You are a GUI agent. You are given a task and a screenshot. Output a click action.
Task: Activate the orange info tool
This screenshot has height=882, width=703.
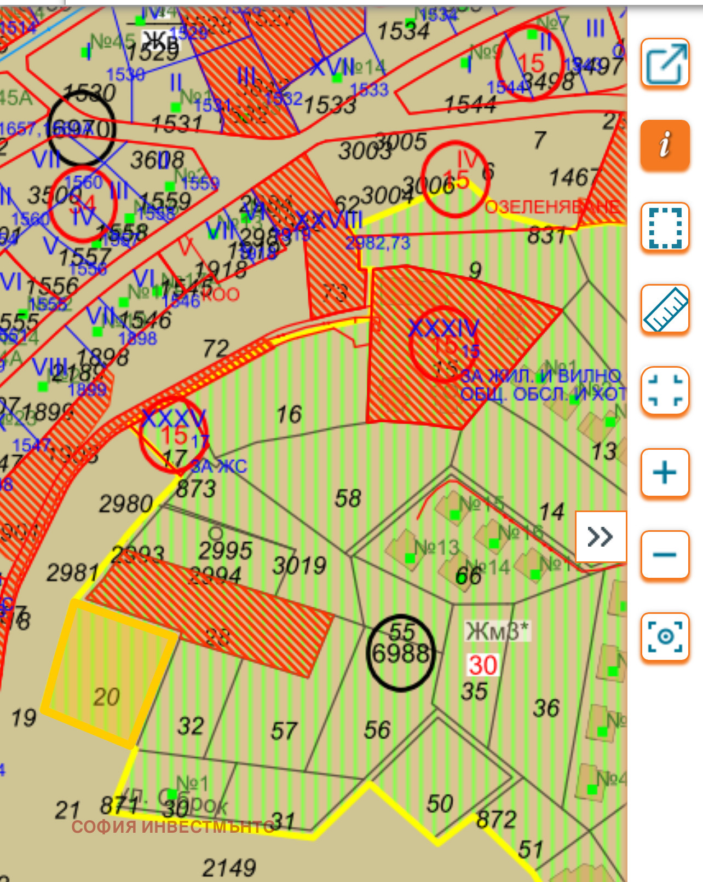tap(665, 144)
